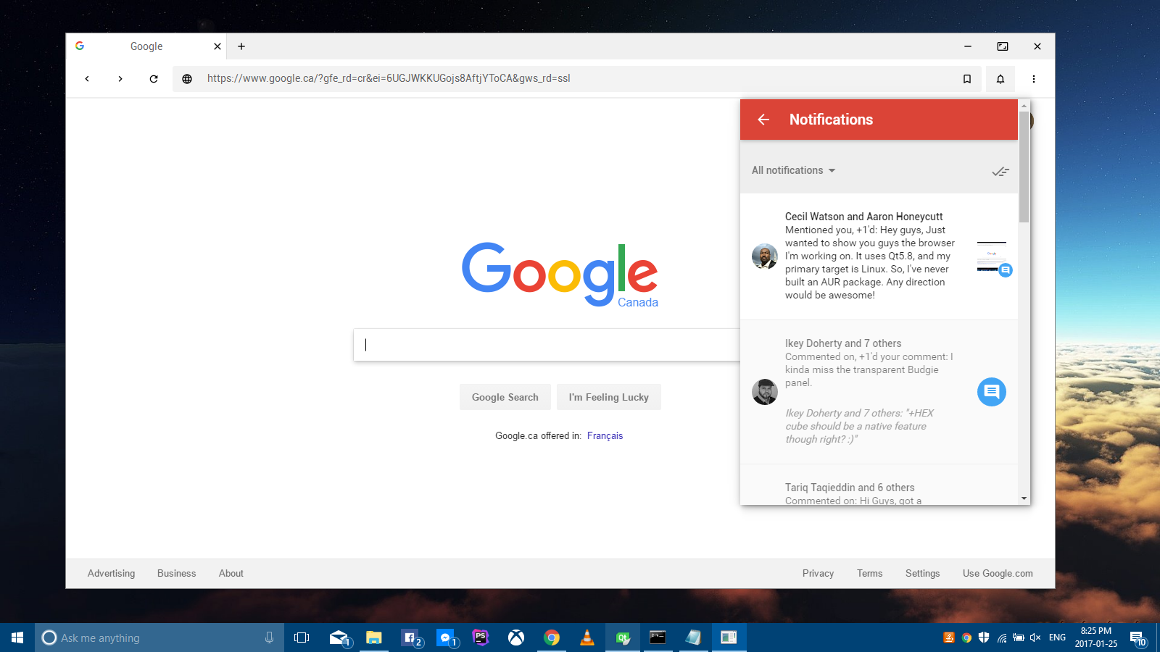Open the command prompt window from the taskbar
The image size is (1160, 652).
click(x=658, y=638)
